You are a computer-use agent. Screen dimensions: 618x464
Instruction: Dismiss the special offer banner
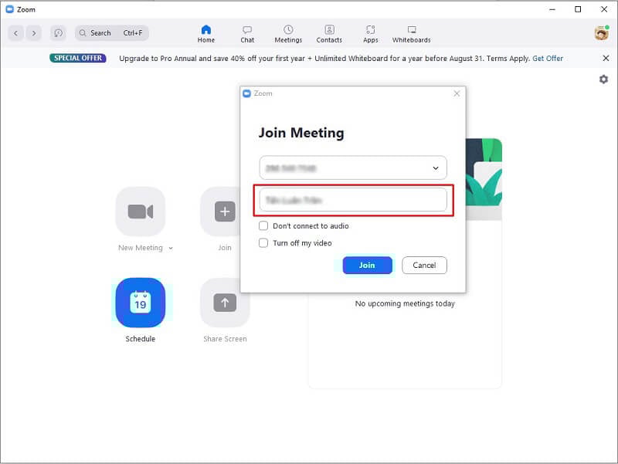(x=606, y=59)
